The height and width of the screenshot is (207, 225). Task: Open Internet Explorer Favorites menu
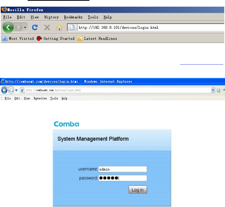tap(40, 98)
